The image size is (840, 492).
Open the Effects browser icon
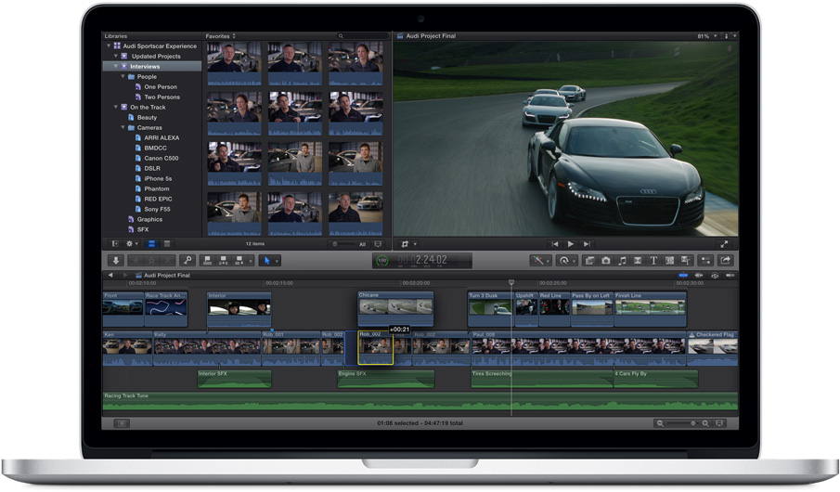[x=589, y=261]
